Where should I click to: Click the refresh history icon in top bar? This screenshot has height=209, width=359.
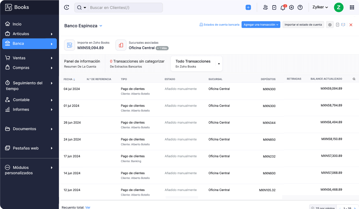[66, 8]
